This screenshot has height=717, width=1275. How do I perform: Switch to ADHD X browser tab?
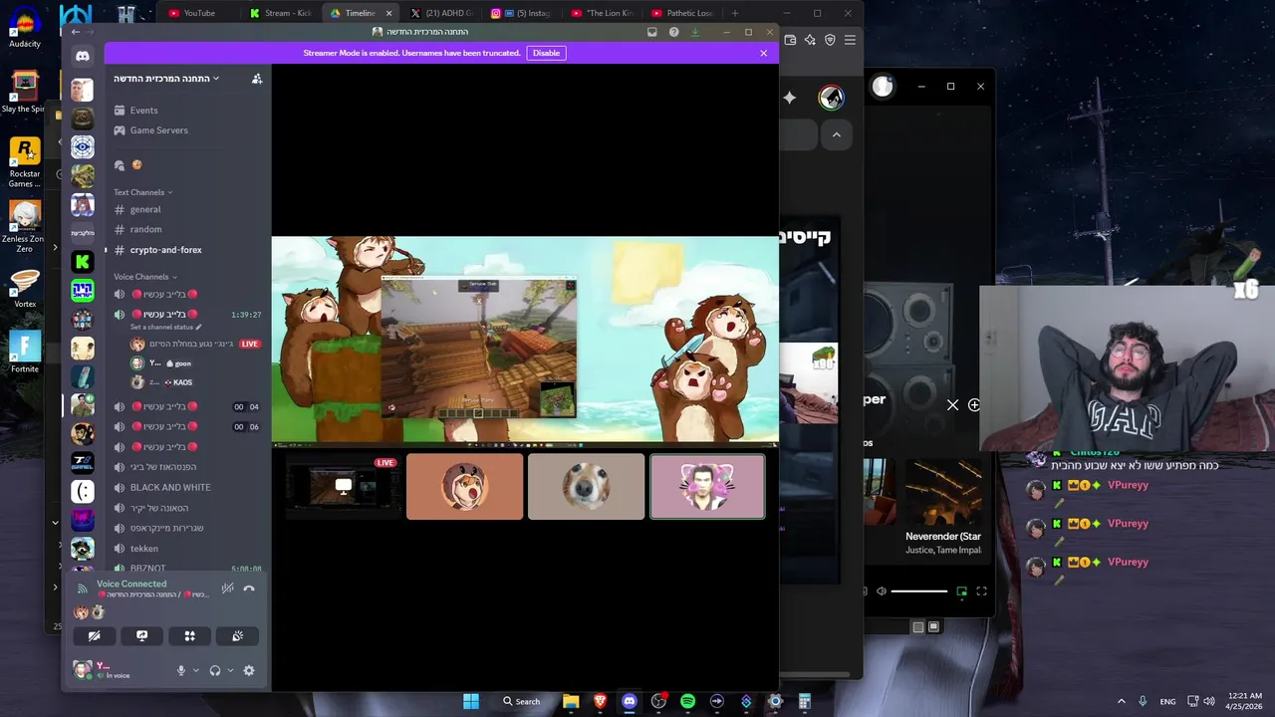coord(441,13)
